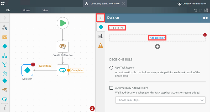Collapse the Decision configuration panel chevron

pos(101,18)
